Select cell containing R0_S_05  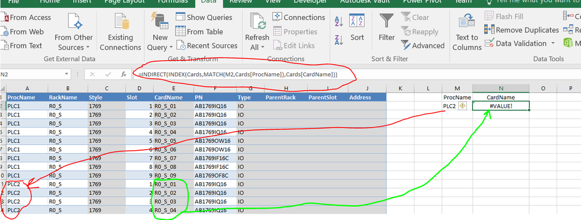point(173,141)
